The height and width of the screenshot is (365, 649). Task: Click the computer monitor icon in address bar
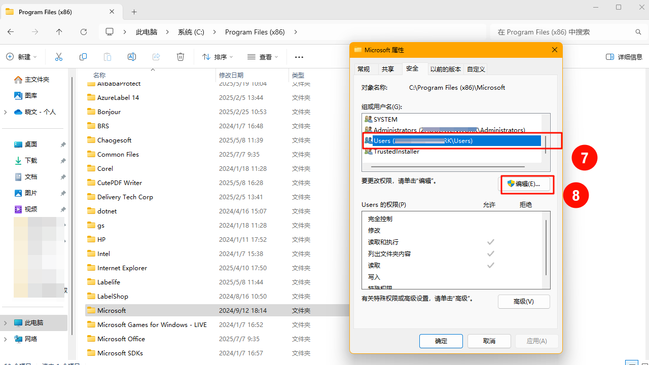[x=110, y=31]
